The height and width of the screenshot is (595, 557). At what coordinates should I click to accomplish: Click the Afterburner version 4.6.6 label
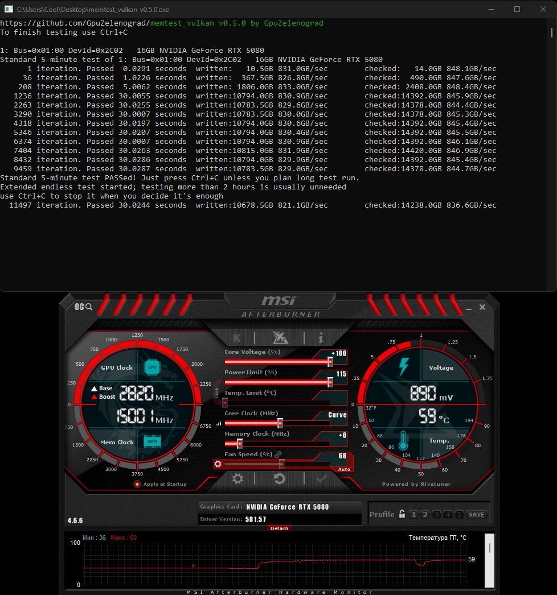coord(75,520)
